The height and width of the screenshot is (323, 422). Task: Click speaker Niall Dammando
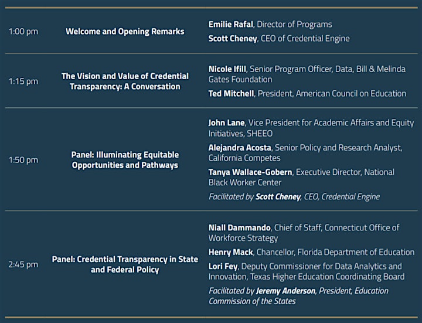pos(240,227)
